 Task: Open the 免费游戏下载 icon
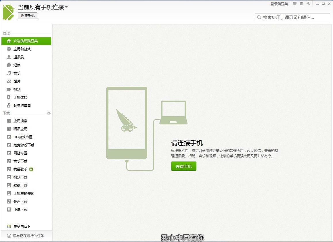coord(9,145)
